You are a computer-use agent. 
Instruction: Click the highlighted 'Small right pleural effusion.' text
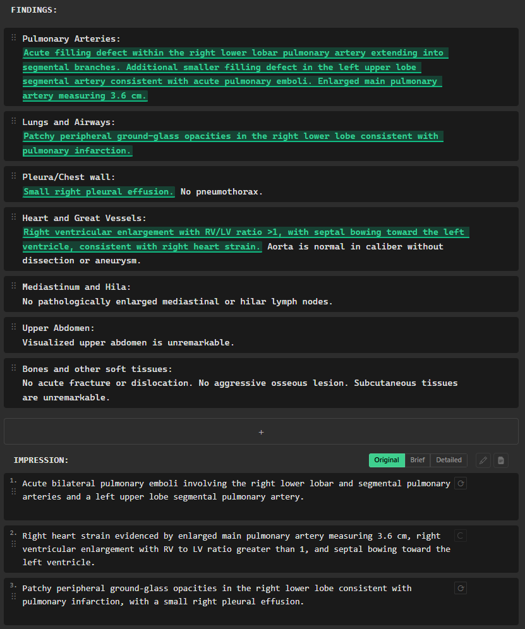(x=99, y=191)
